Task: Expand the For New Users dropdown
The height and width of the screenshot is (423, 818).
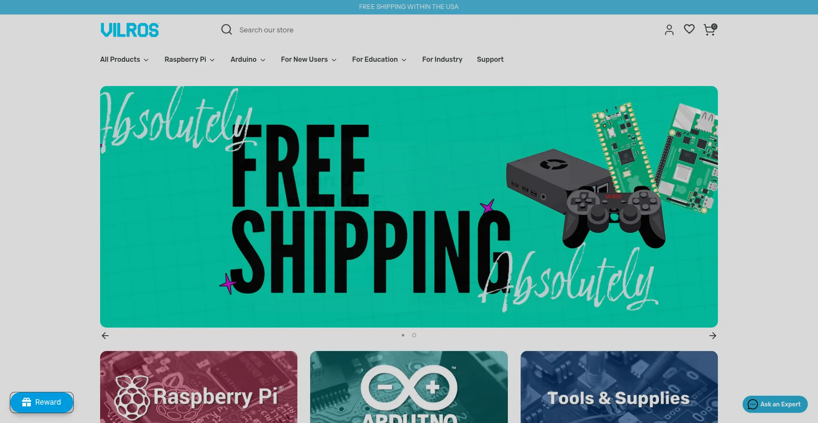Action: click(x=309, y=59)
